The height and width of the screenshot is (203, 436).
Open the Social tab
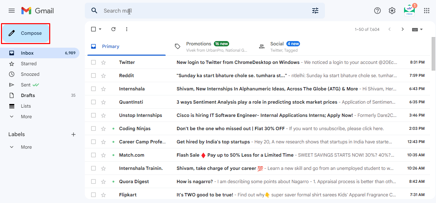point(277,46)
